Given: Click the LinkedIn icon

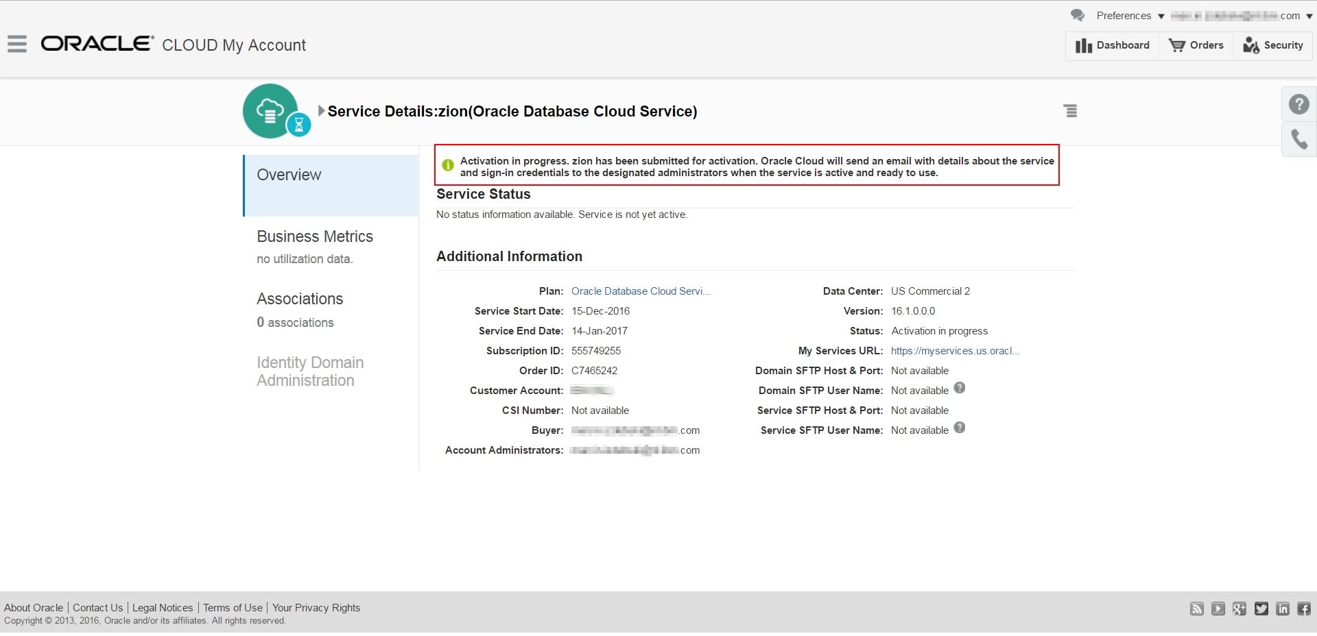Looking at the screenshot, I should (x=1283, y=609).
